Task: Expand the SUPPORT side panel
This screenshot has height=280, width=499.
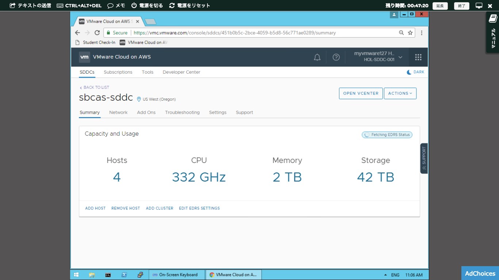Action: pyautogui.click(x=424, y=158)
